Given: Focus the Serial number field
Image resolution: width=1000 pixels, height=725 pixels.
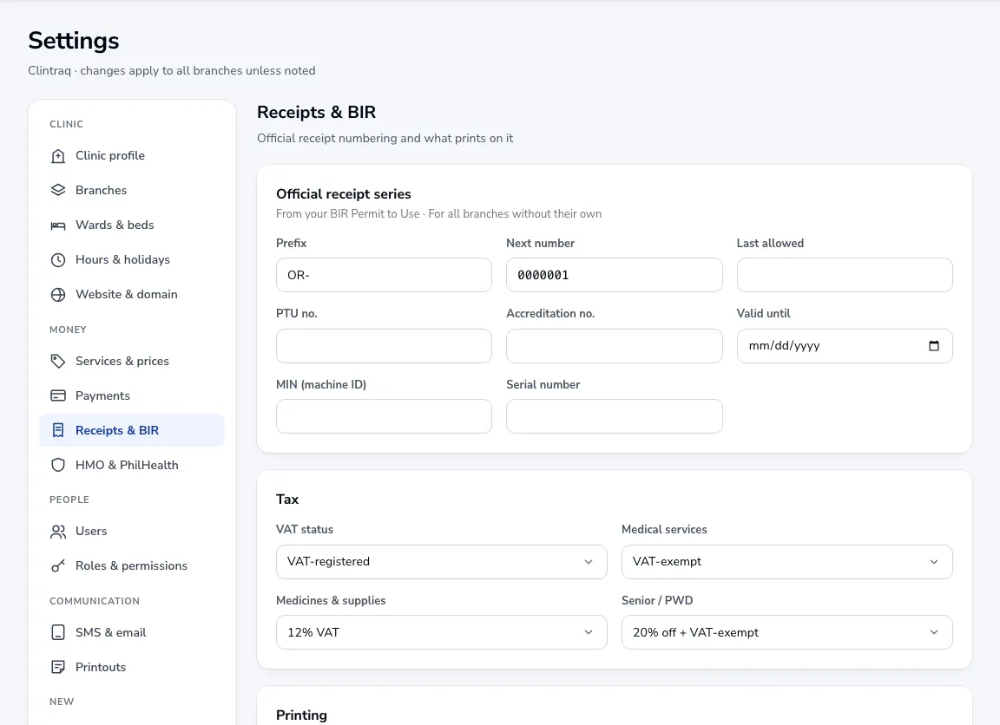Looking at the screenshot, I should click(x=615, y=416).
